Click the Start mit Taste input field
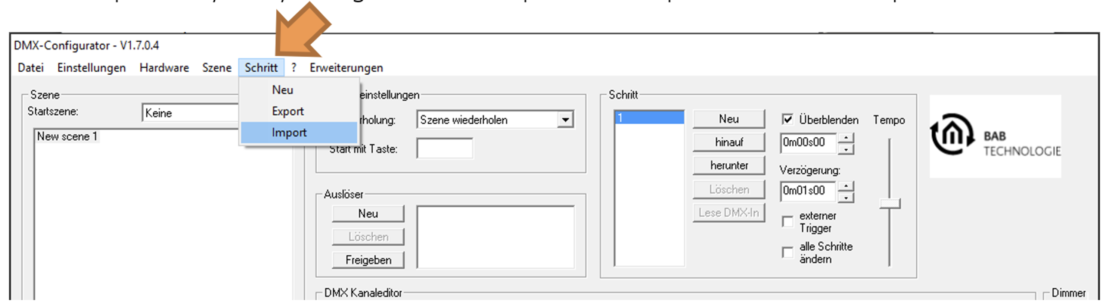The width and height of the screenshot is (1106, 303). [x=444, y=149]
